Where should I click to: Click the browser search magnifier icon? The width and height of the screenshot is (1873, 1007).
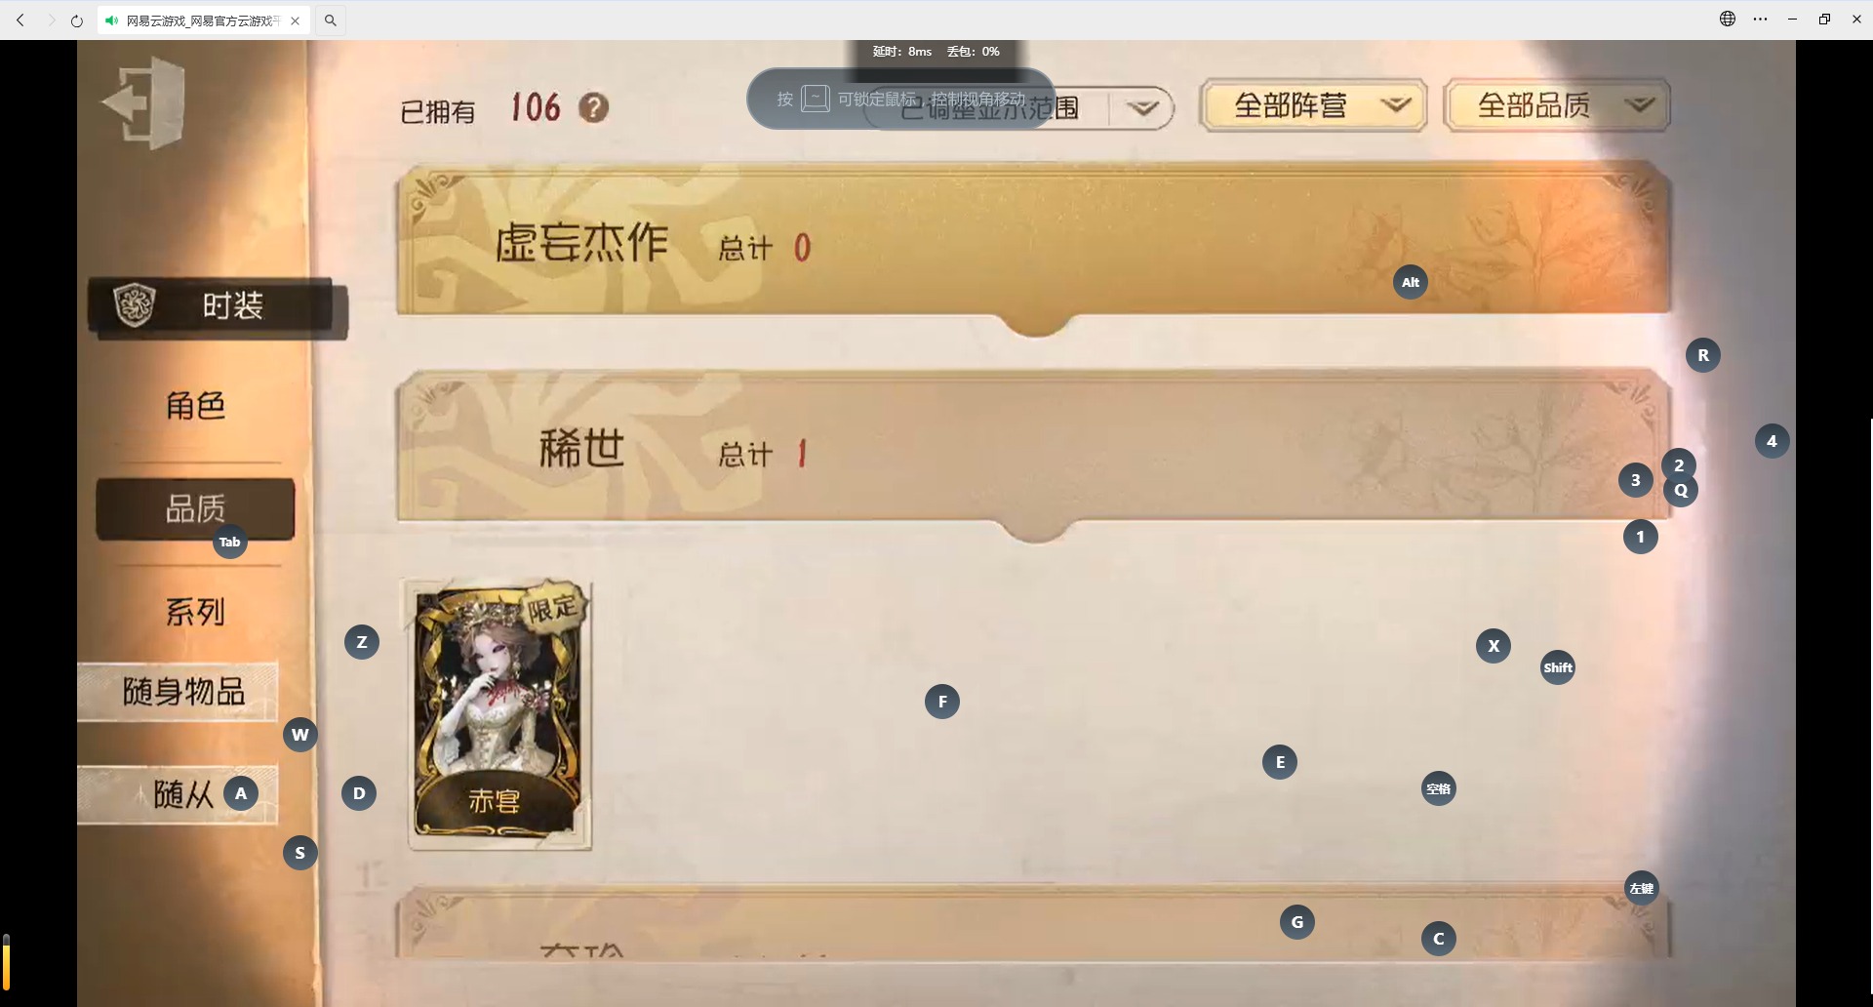(331, 20)
